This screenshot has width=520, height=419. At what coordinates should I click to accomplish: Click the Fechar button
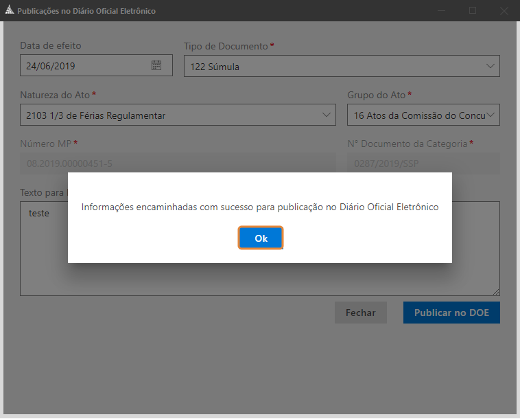coord(361,313)
